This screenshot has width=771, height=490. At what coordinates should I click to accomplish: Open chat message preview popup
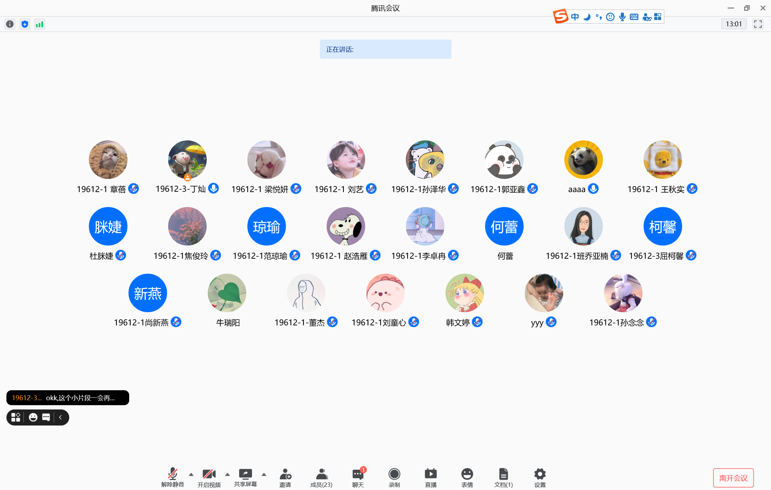click(x=68, y=398)
